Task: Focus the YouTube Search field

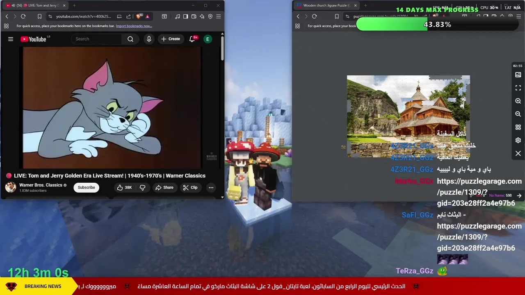Action: (98, 39)
